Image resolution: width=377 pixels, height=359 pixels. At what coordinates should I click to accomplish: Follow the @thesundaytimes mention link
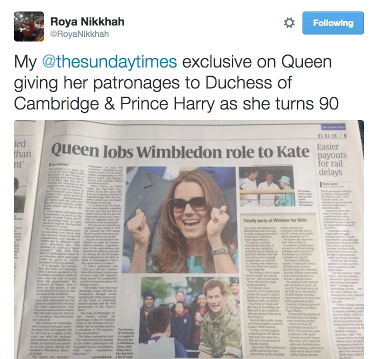pos(109,62)
